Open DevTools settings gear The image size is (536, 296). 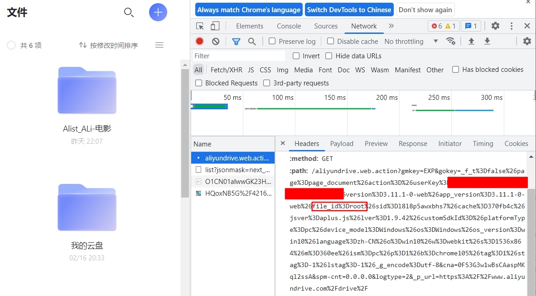[495, 26]
